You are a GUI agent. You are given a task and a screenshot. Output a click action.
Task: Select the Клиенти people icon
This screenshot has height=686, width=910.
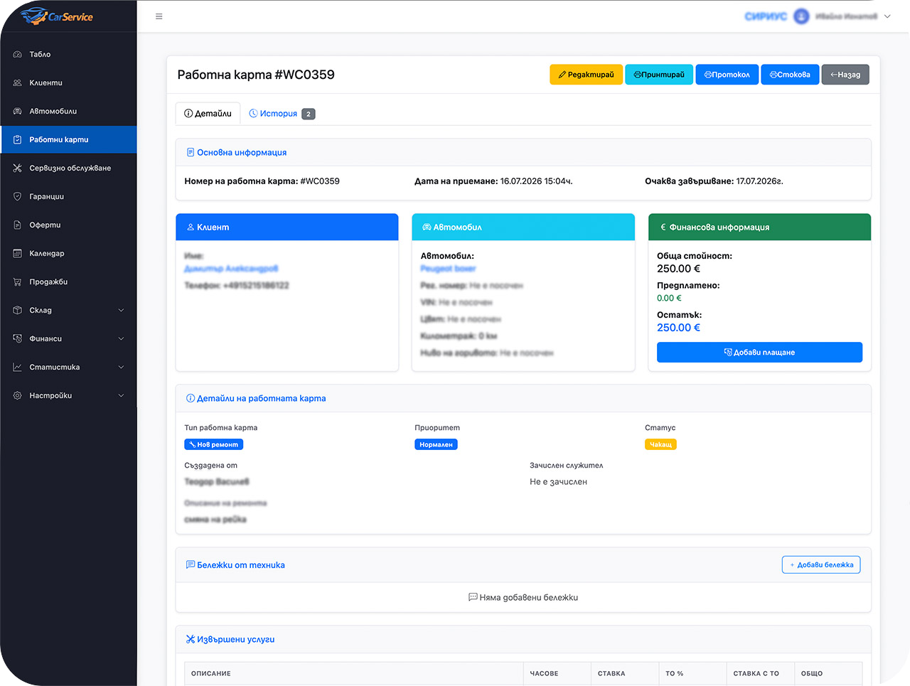(x=18, y=82)
